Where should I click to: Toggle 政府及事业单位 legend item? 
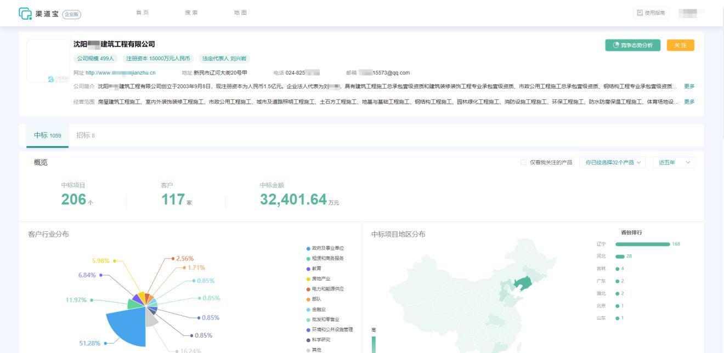click(x=327, y=248)
